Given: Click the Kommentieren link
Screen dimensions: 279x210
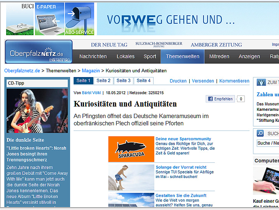Looking at the screenshot, I should point(234,81).
